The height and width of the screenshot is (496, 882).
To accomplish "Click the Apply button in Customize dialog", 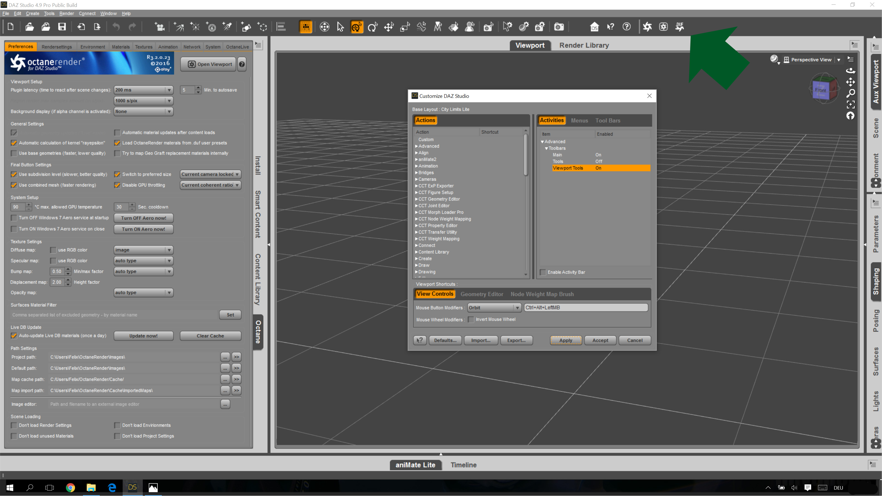I will tap(565, 340).
